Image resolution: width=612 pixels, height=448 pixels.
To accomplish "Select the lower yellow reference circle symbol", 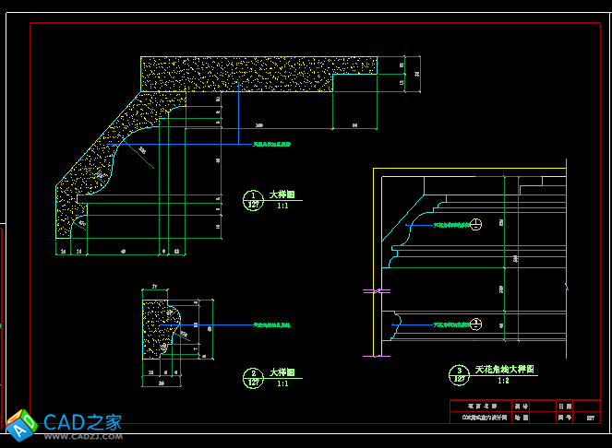I will (476, 323).
